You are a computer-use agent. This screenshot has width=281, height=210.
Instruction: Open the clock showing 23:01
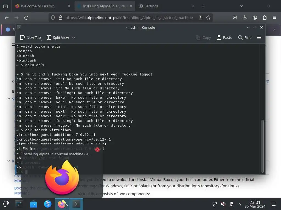pos(255,204)
